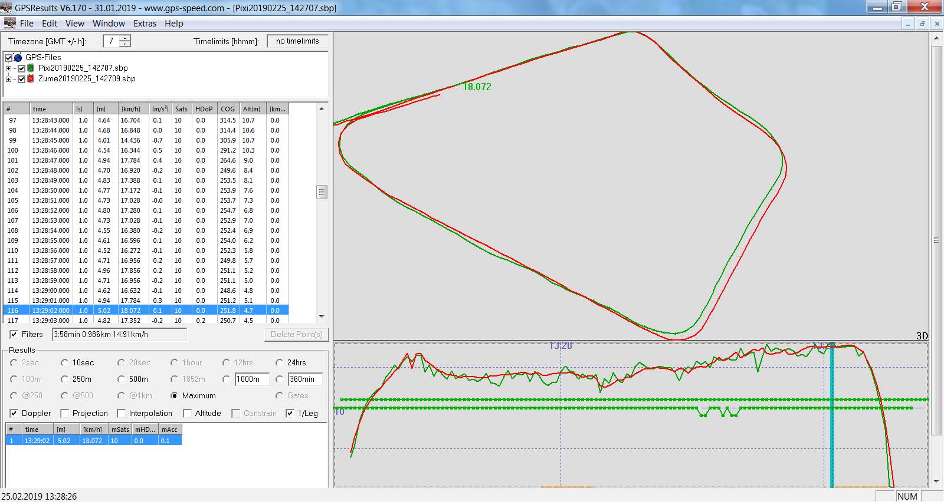The height and width of the screenshot is (502, 944).
Task: Click the 'no timelimits' button
Action: click(x=297, y=41)
